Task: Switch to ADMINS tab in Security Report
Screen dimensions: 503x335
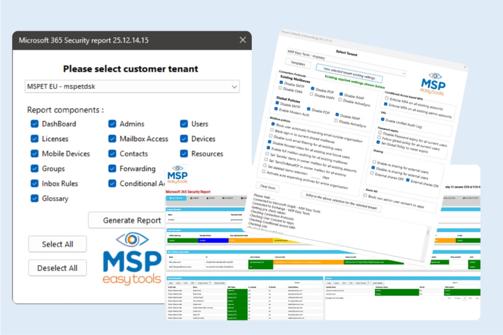Action: [x=195, y=198]
